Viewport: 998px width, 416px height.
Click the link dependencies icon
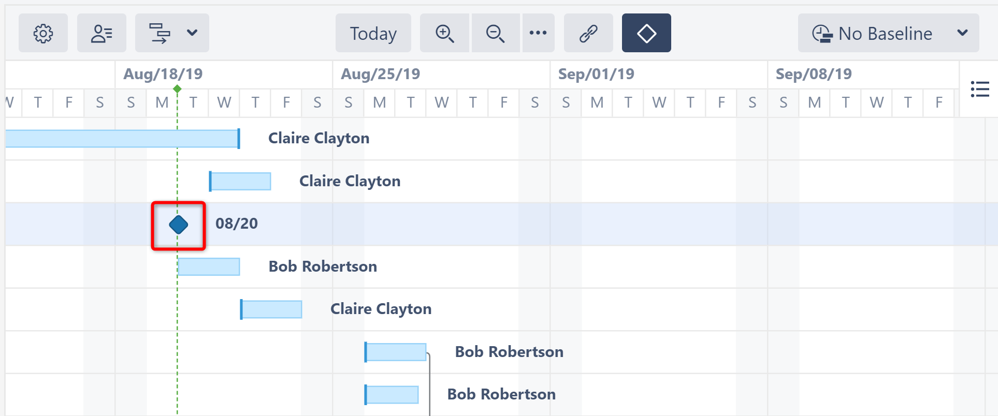pos(588,33)
